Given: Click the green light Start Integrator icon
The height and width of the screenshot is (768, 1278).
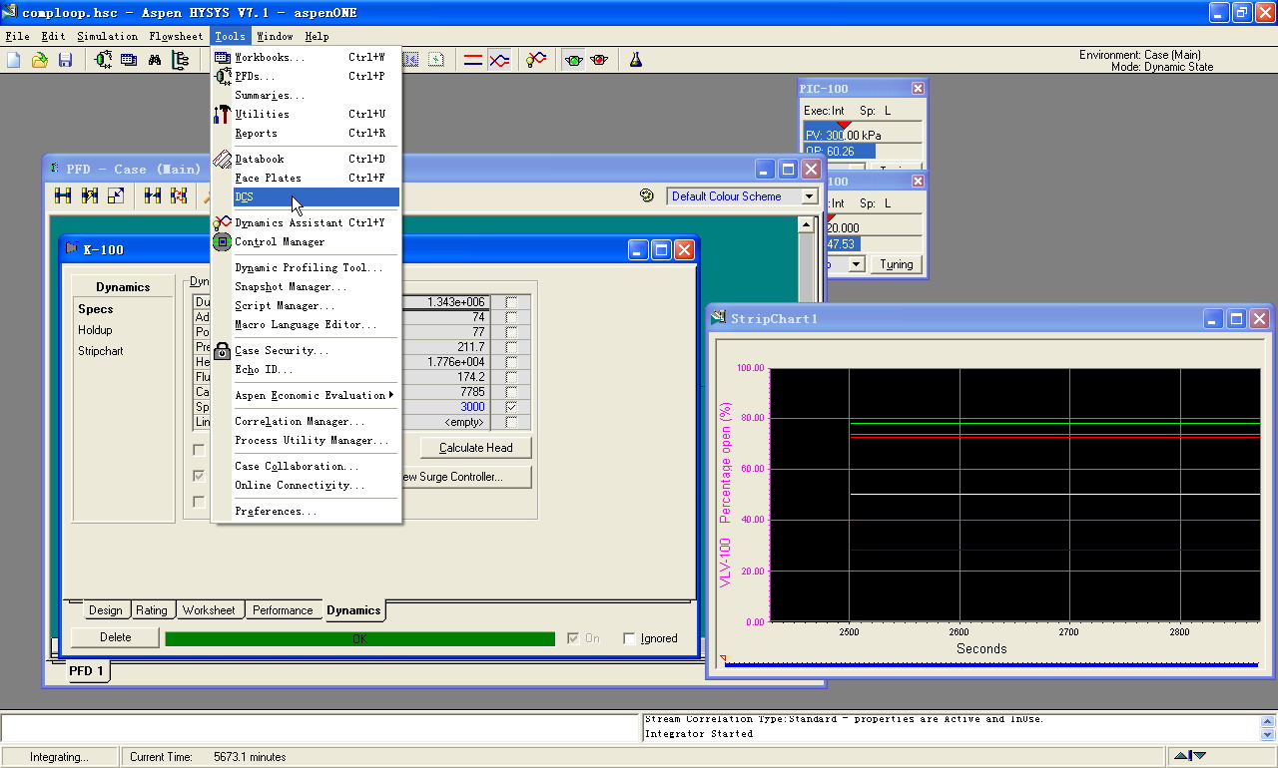Looking at the screenshot, I should [x=574, y=60].
